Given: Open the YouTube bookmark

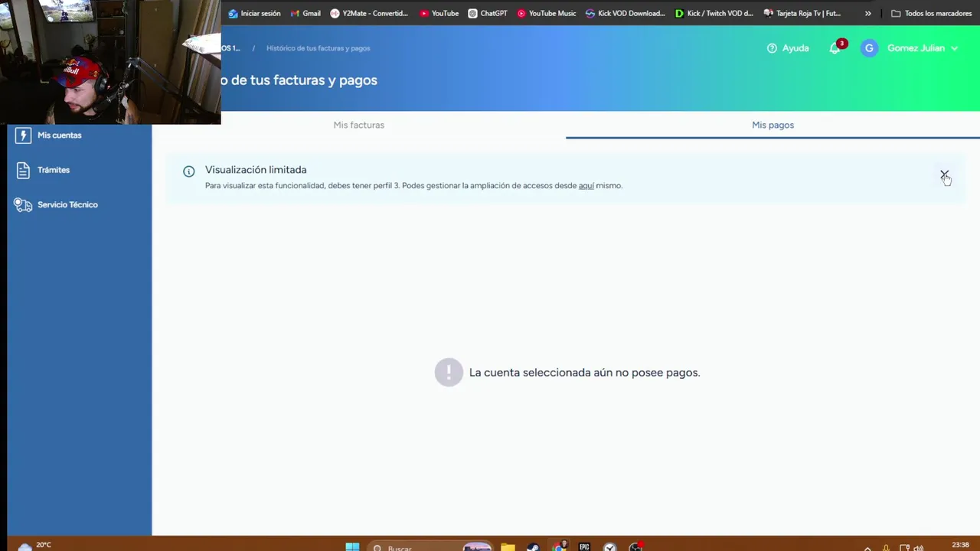Looking at the screenshot, I should click(x=439, y=13).
